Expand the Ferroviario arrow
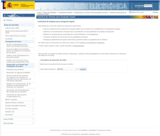Image resolution: width=160 pixels, height=136 pixels. click(33, 115)
